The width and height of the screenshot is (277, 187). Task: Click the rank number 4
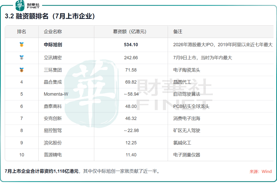pyautogui.click(x=22, y=82)
